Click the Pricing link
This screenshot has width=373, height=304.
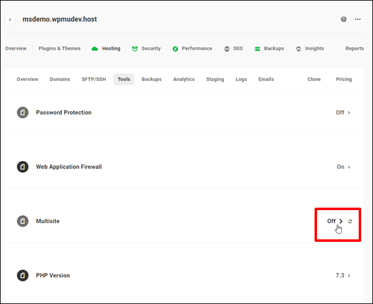point(344,80)
